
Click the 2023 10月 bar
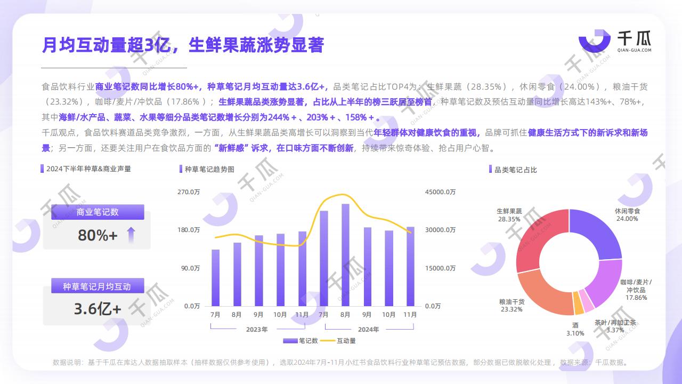tap(280, 270)
